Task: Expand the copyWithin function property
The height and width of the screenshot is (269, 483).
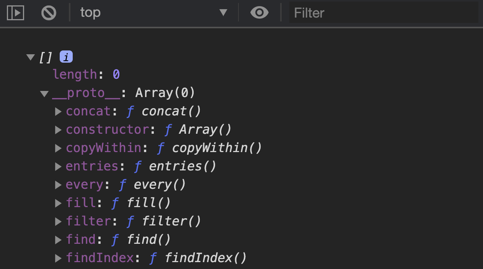Action: (x=58, y=148)
